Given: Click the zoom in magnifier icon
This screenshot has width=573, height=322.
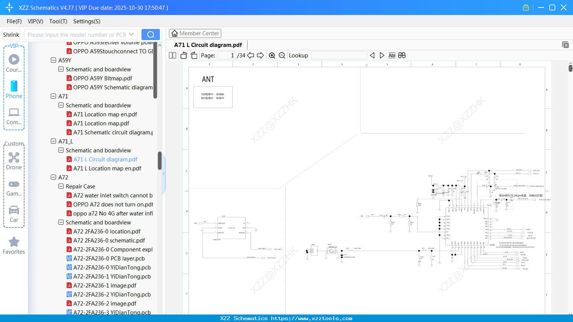Looking at the screenshot, I should click(x=272, y=56).
